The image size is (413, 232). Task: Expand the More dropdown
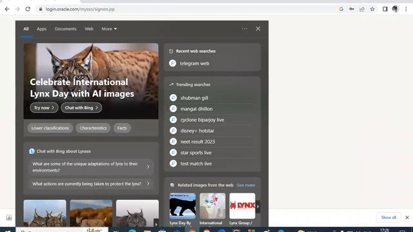coord(109,29)
